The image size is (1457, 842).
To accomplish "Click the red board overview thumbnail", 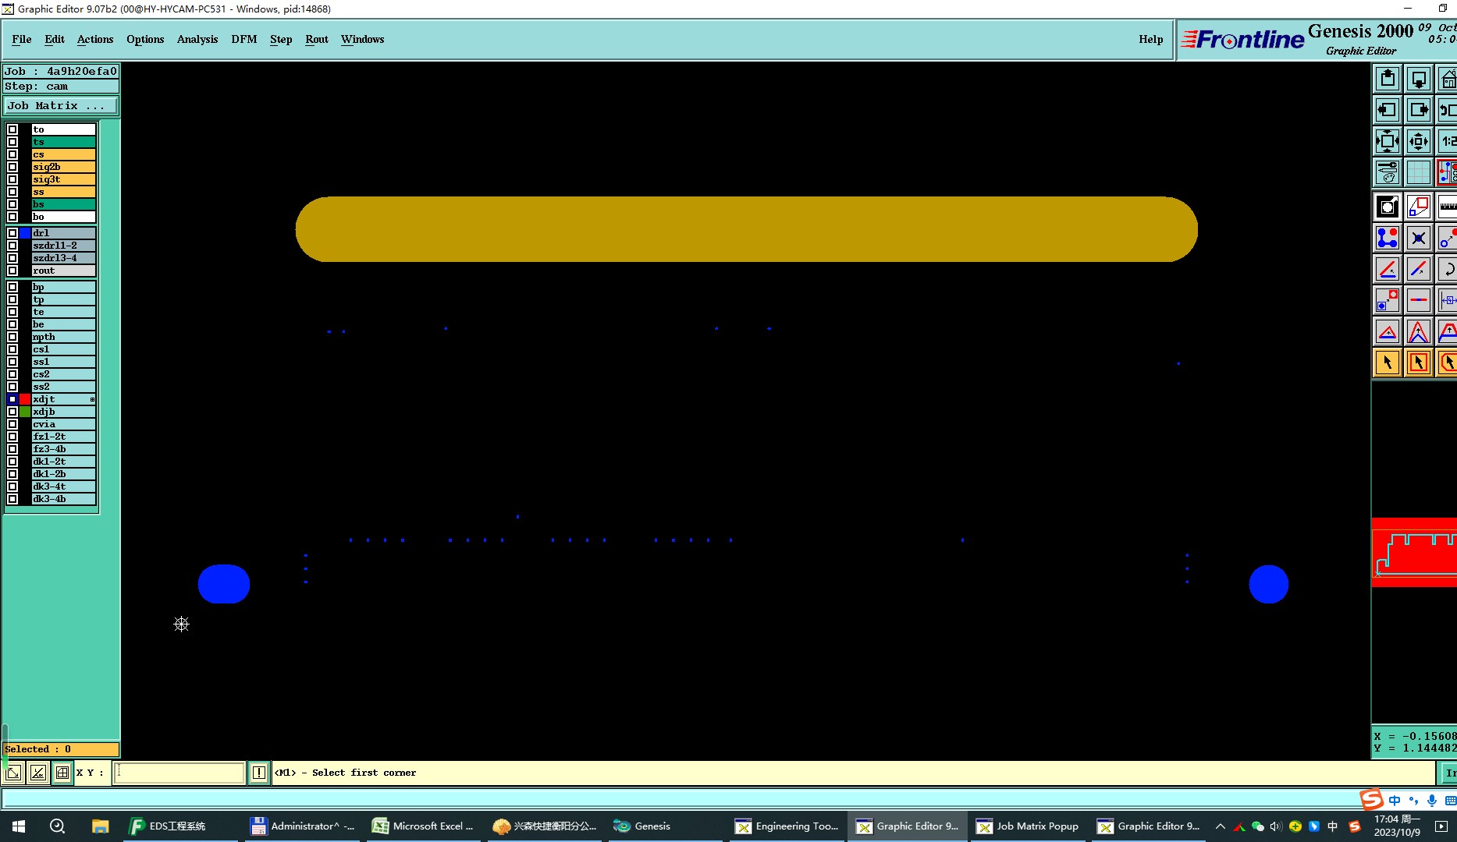I will pos(1414,552).
